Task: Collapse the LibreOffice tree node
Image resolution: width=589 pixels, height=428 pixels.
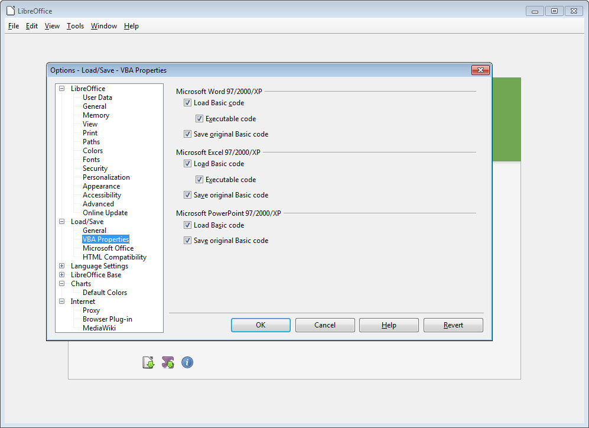Action: click(61, 89)
